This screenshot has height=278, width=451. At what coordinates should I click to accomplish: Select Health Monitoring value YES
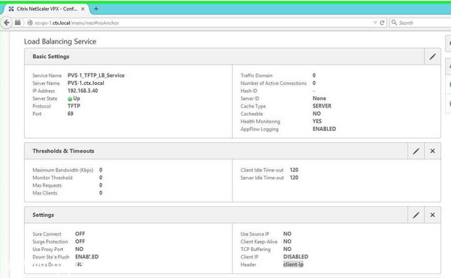317,121
